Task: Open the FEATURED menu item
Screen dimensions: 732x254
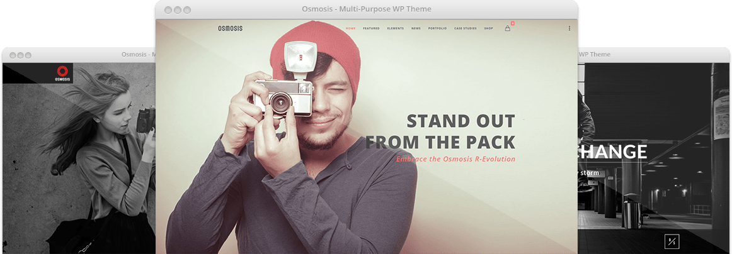Action: (x=371, y=28)
